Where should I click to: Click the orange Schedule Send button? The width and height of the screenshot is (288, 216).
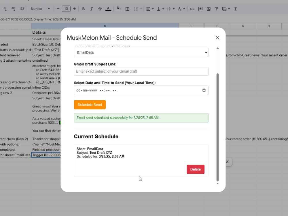[90, 105]
